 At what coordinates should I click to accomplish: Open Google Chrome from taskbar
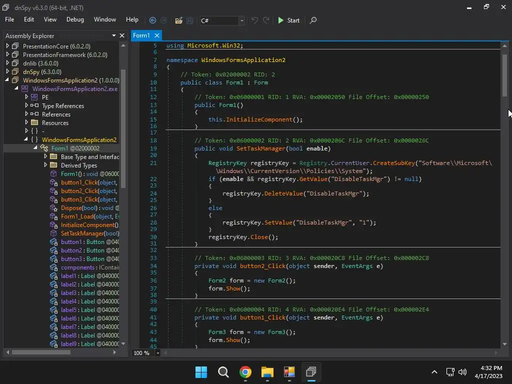(x=245, y=372)
